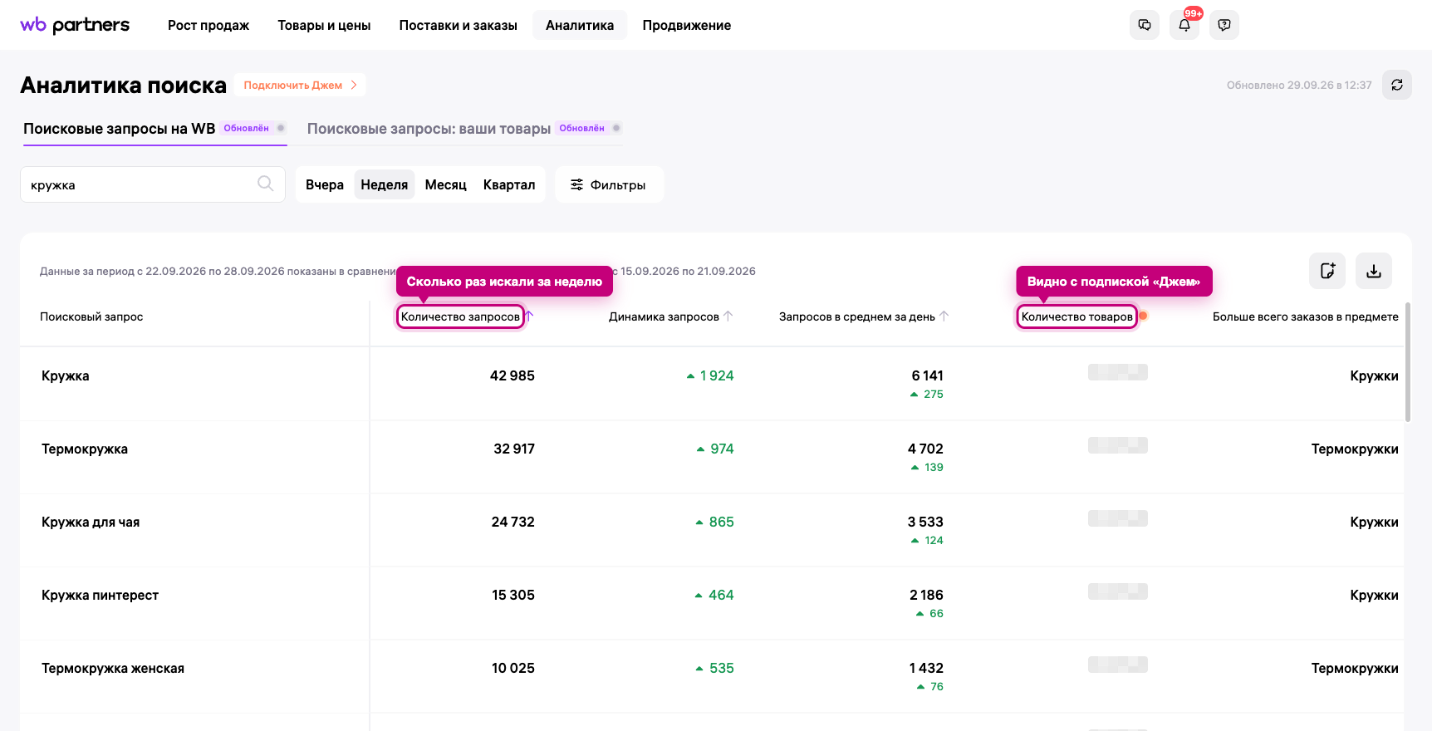Image resolution: width=1432 pixels, height=731 pixels.
Task: Sort by the Количество запросов column header
Action: tap(460, 316)
